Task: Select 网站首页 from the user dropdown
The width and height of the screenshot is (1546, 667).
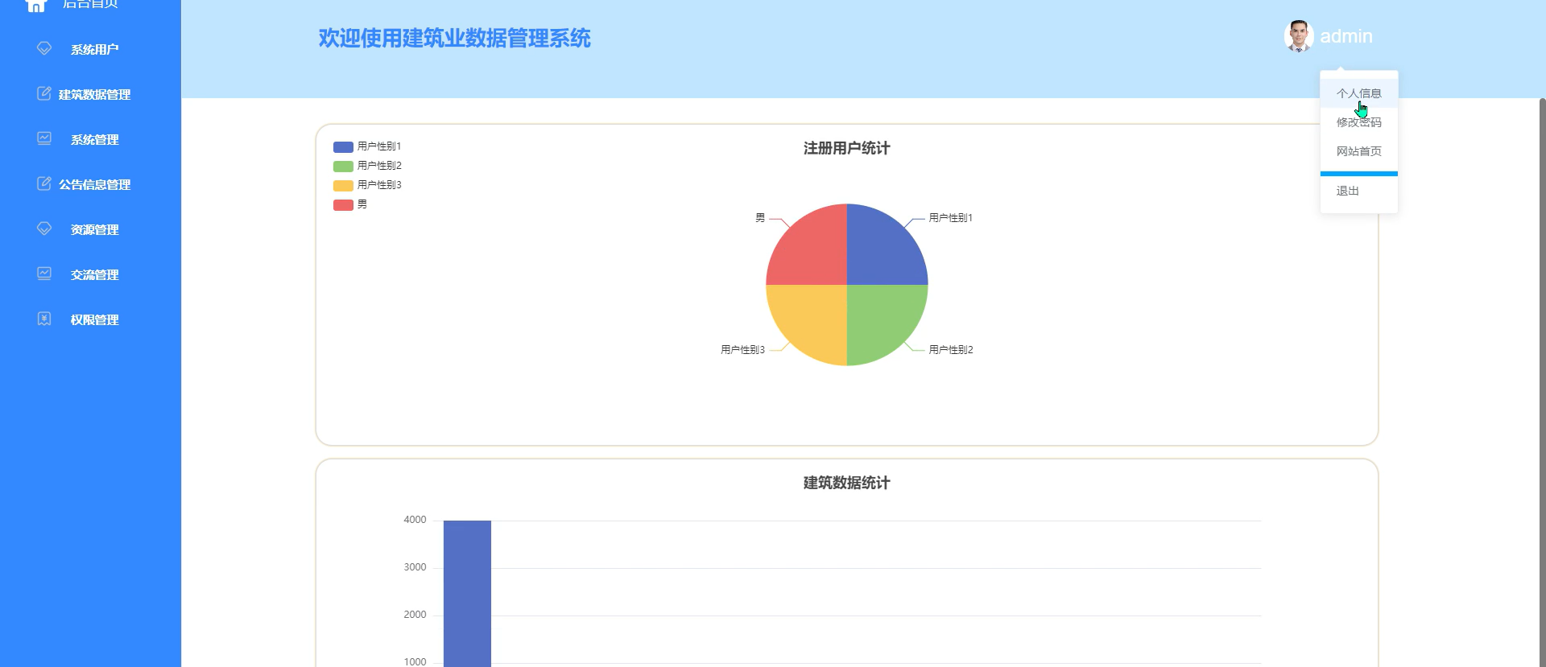Action: point(1359,151)
